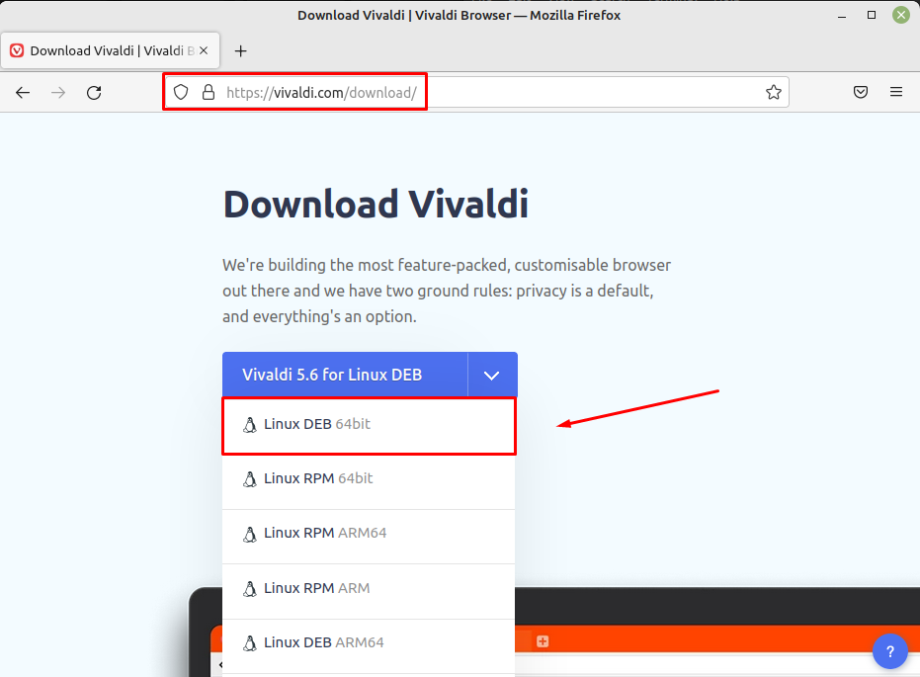The width and height of the screenshot is (920, 677).
Task: Select the Download Vivaldi tab
Action: (111, 50)
